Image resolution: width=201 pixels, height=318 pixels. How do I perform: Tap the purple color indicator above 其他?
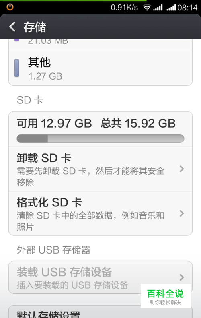(x=17, y=40)
